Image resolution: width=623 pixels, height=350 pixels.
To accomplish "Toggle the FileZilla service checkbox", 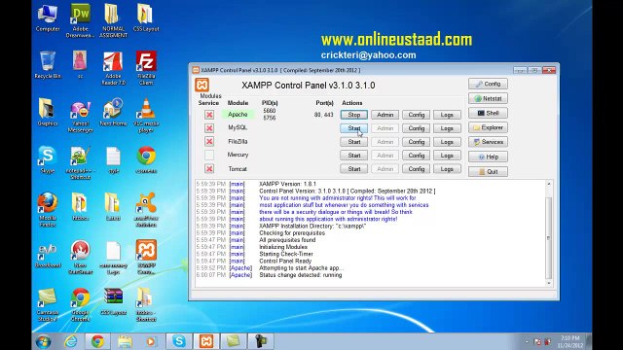I will click(x=209, y=142).
